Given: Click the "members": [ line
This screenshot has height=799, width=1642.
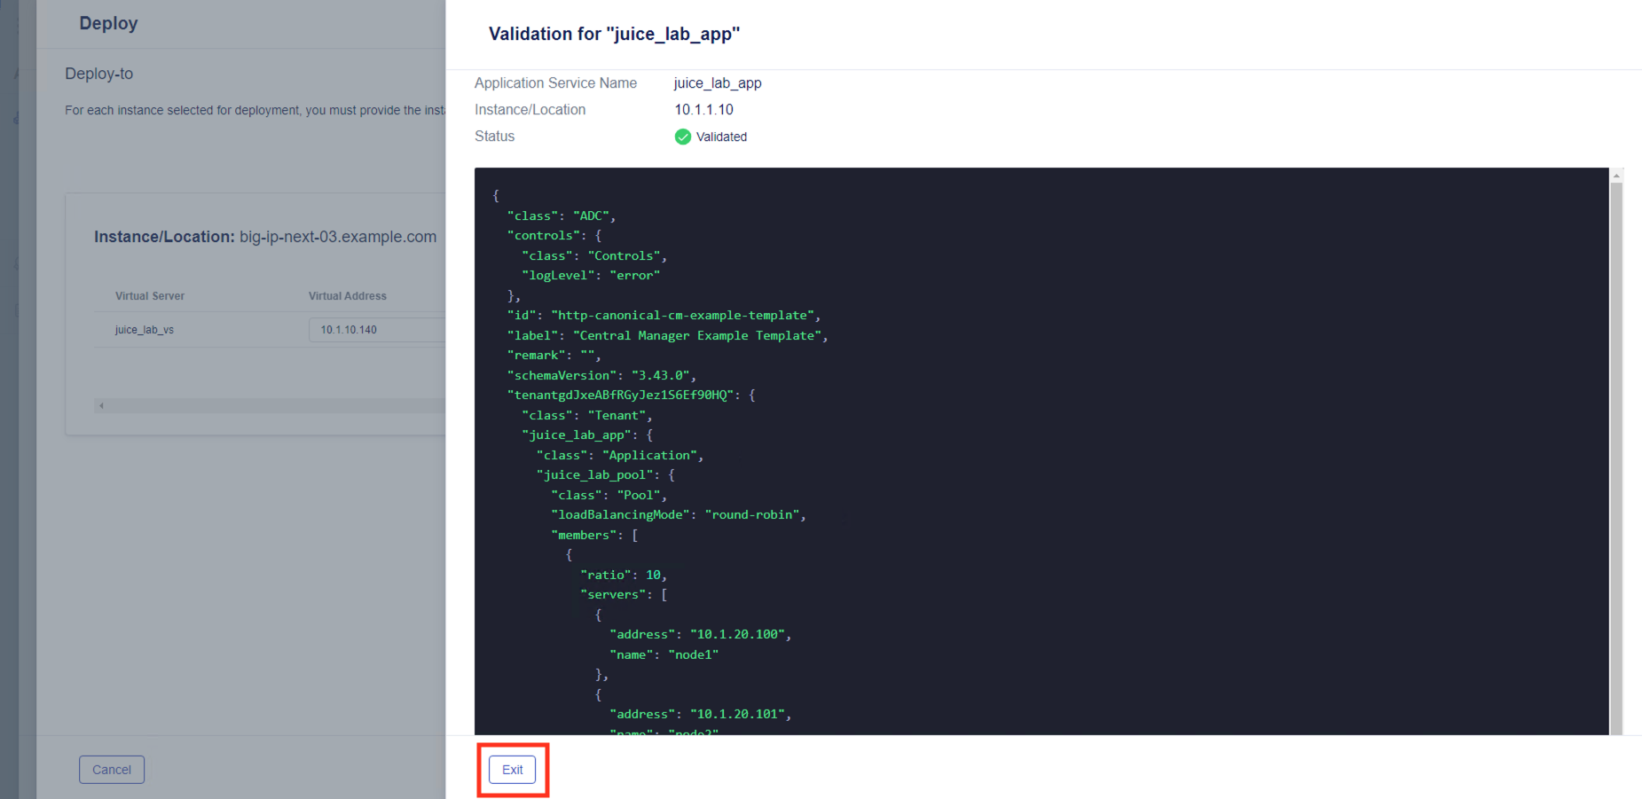Looking at the screenshot, I should click(594, 535).
